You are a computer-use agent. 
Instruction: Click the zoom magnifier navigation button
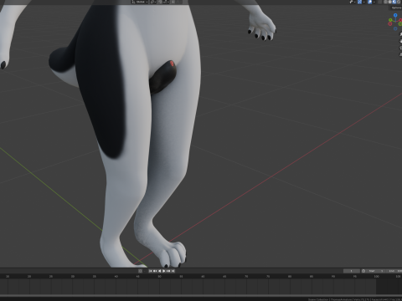click(x=401, y=34)
